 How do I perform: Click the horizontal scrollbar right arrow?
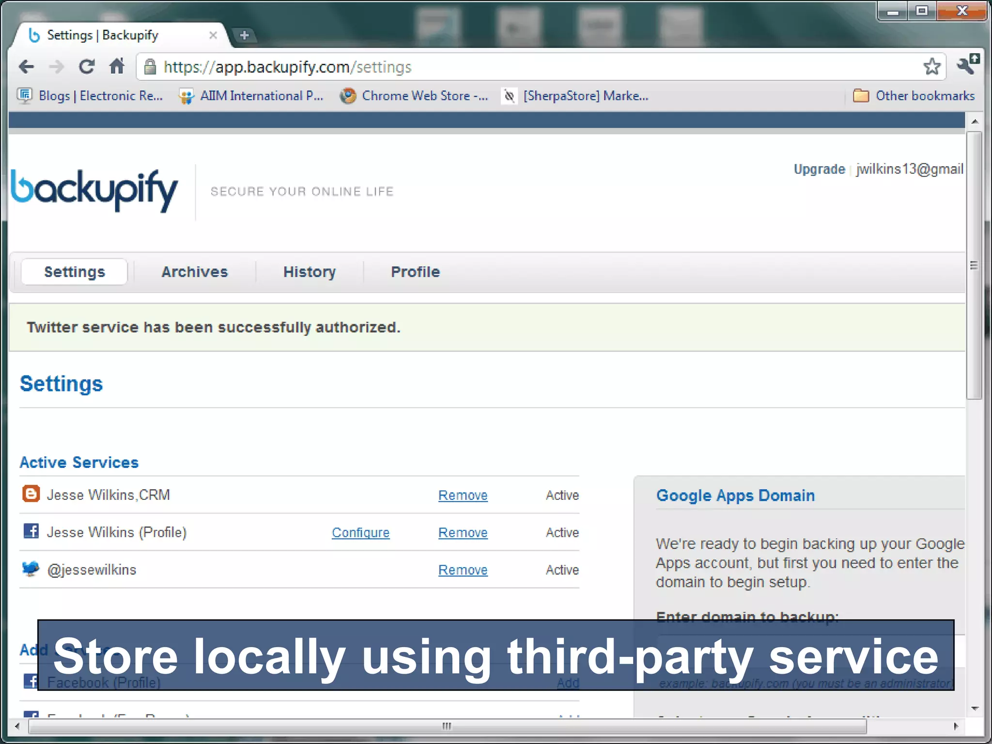pos(956,726)
